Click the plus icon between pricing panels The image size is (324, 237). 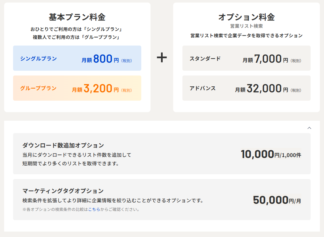(162, 58)
